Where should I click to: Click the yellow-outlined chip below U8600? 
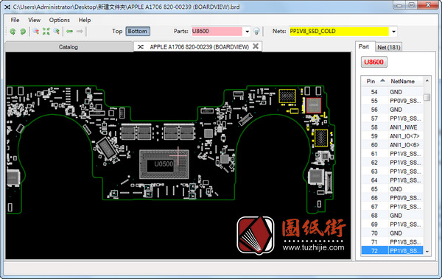click(x=321, y=138)
